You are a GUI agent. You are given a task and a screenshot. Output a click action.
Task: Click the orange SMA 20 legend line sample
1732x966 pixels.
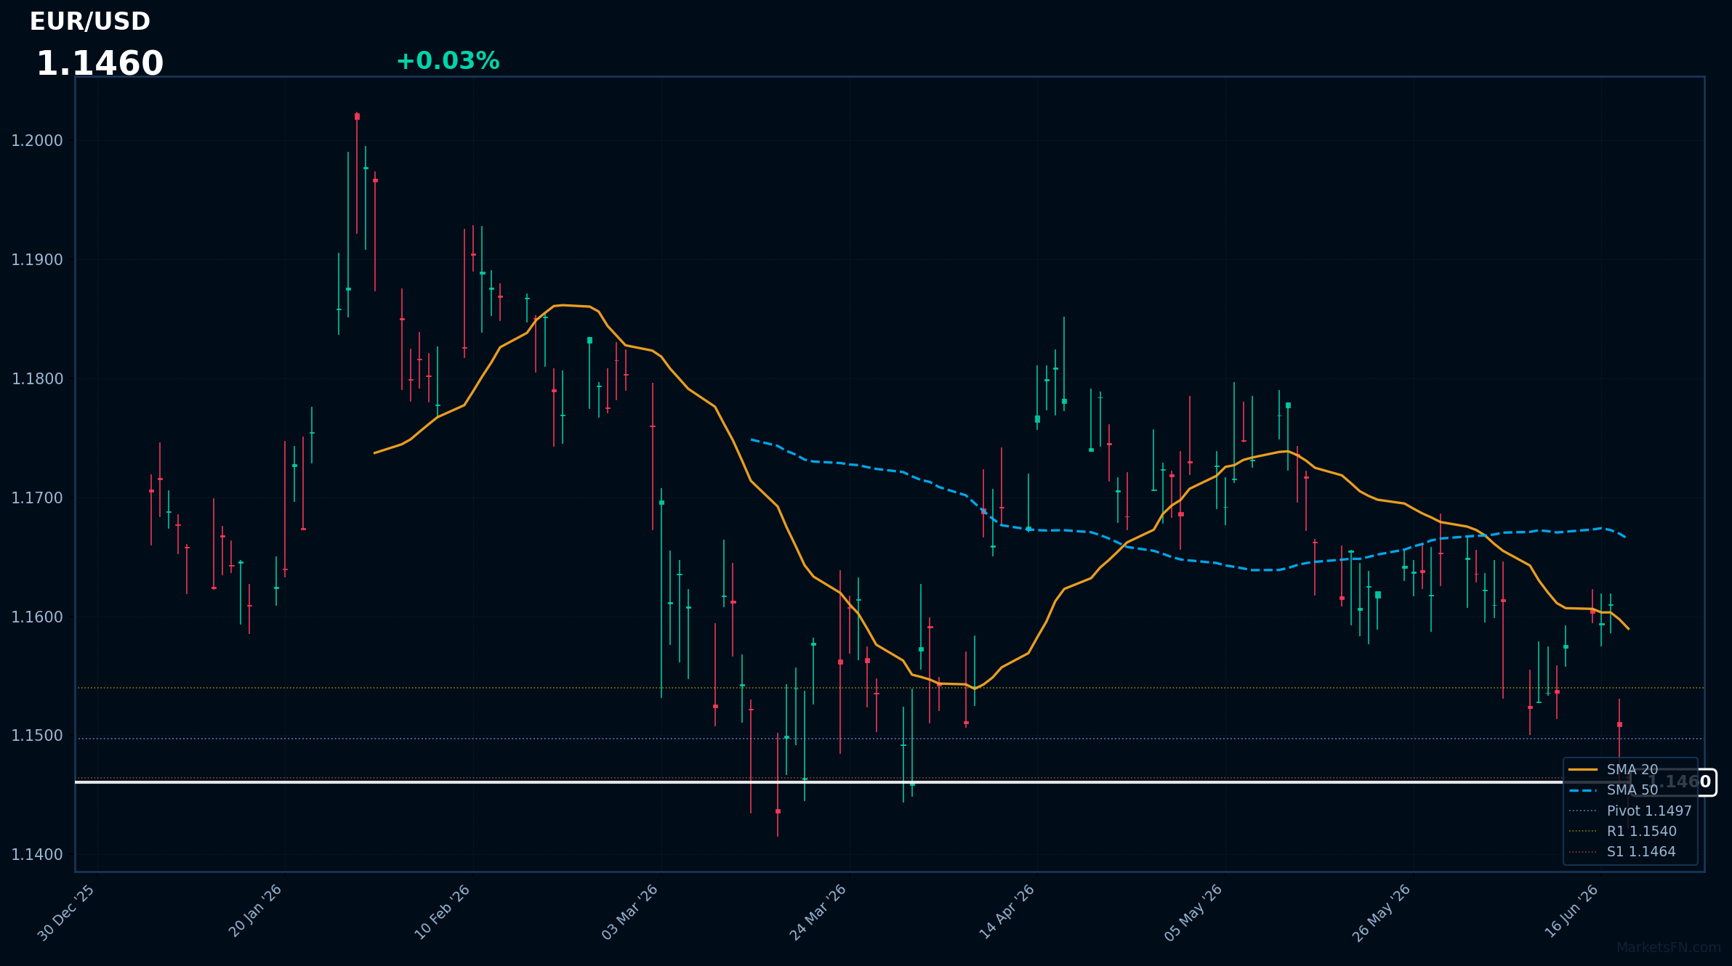(1583, 769)
